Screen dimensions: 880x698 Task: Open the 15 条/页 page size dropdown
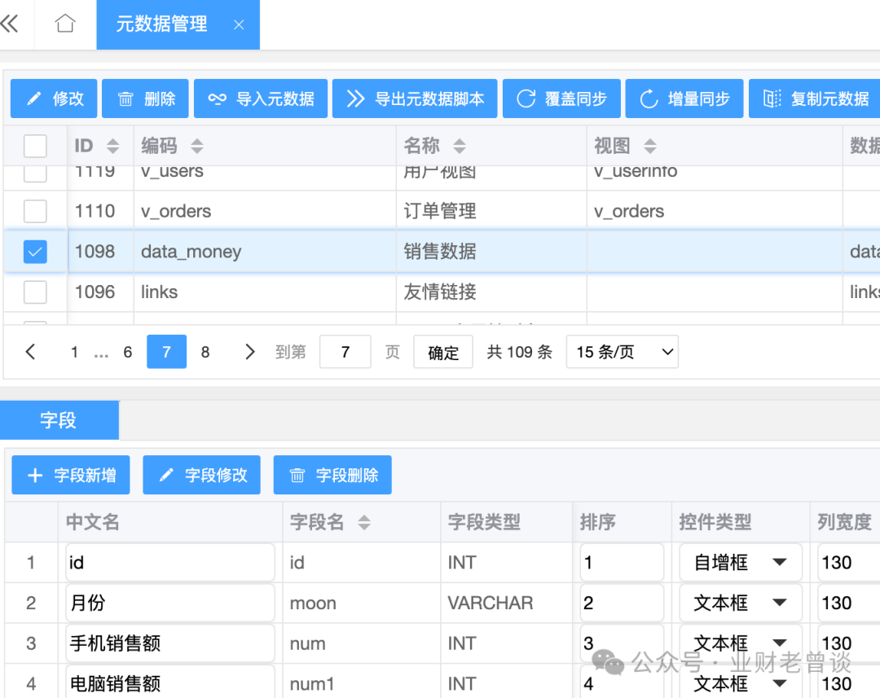pos(622,352)
